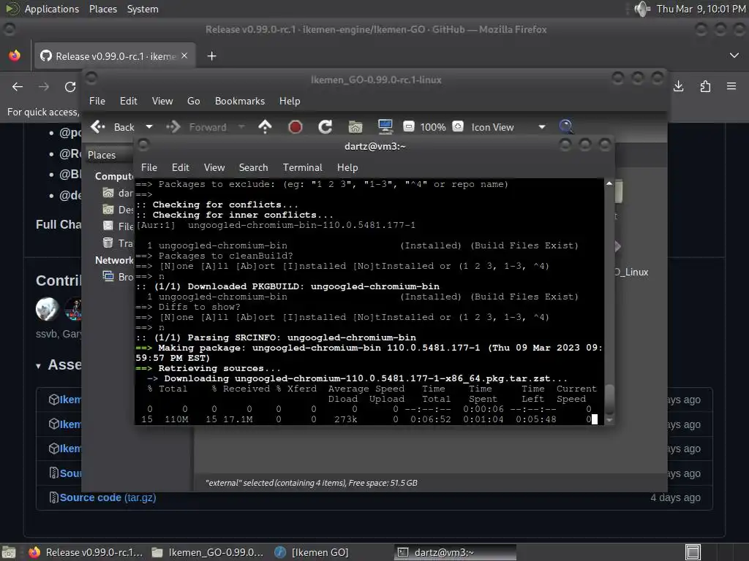
Task: Open Edit menu in terminal
Action: point(180,167)
